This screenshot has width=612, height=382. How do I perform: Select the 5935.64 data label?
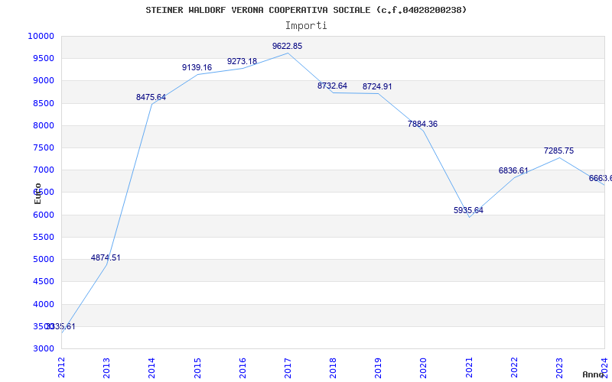click(x=468, y=211)
